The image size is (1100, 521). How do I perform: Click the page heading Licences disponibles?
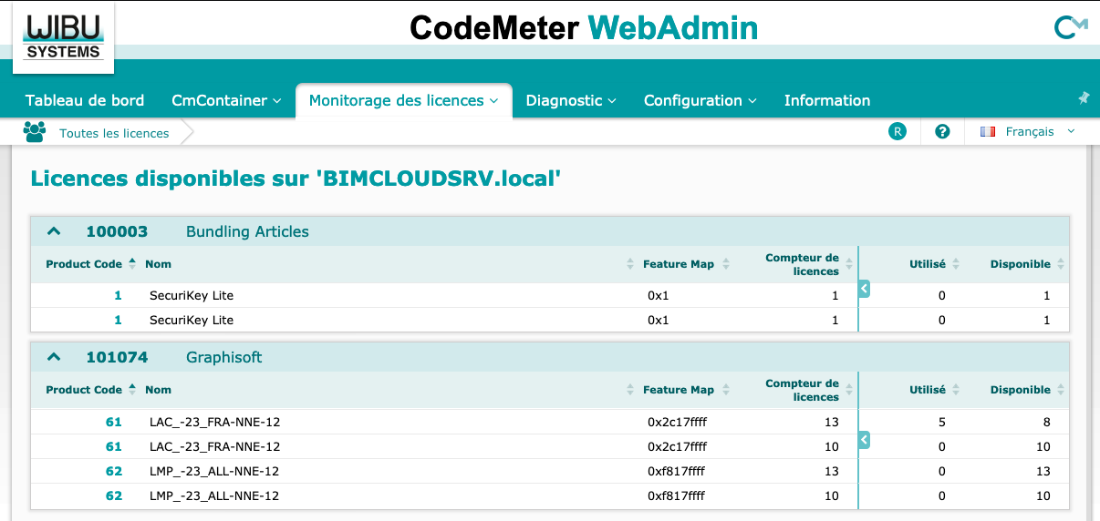coord(296,178)
